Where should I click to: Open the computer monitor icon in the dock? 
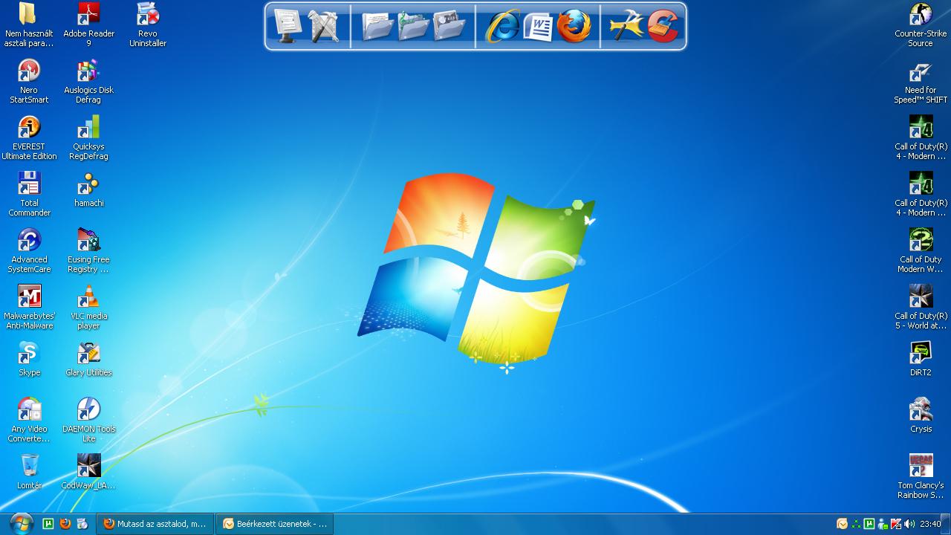click(288, 26)
